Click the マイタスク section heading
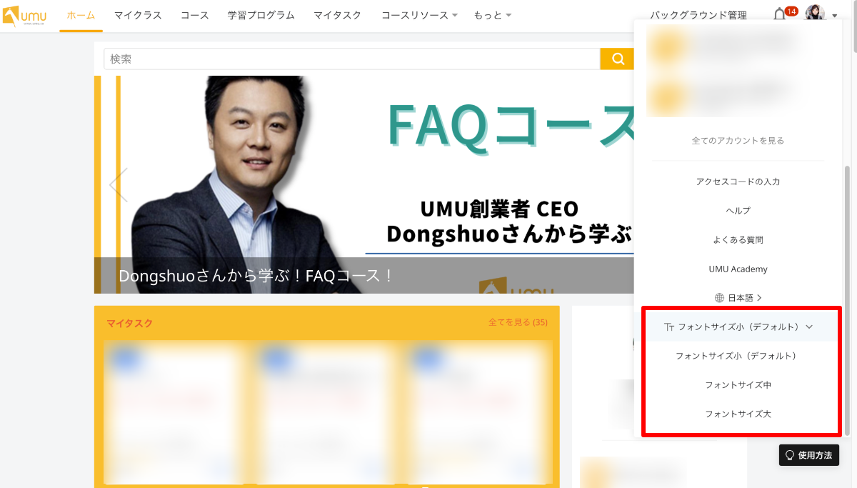This screenshot has width=857, height=488. pos(129,324)
